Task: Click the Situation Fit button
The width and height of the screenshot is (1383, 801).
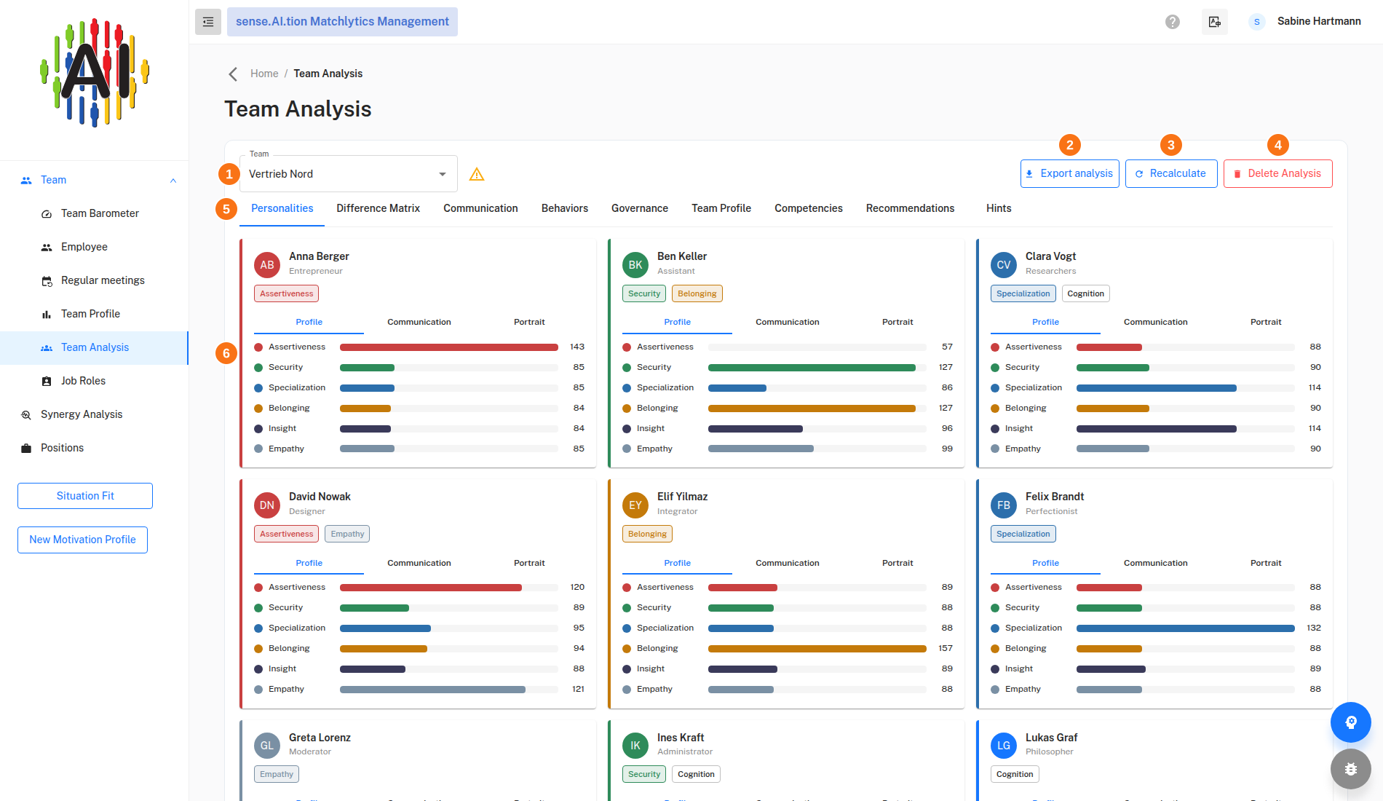Action: (x=85, y=496)
